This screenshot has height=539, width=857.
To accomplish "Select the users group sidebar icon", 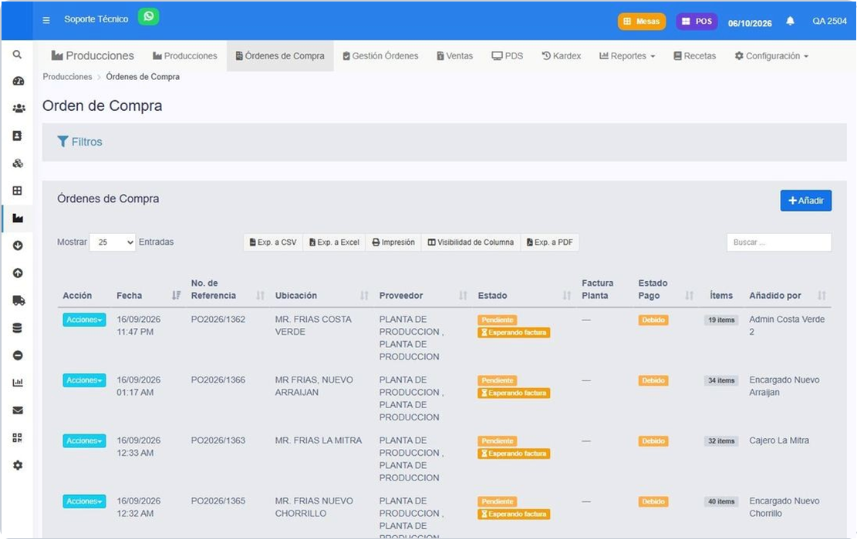I will pyautogui.click(x=19, y=108).
